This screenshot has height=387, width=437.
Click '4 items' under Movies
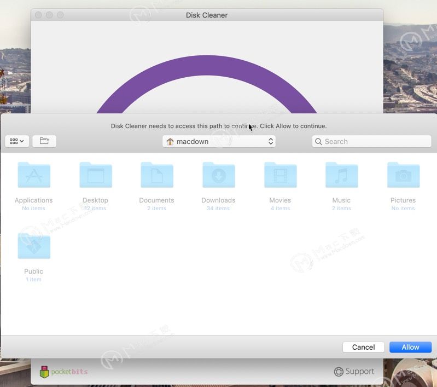click(x=281, y=208)
